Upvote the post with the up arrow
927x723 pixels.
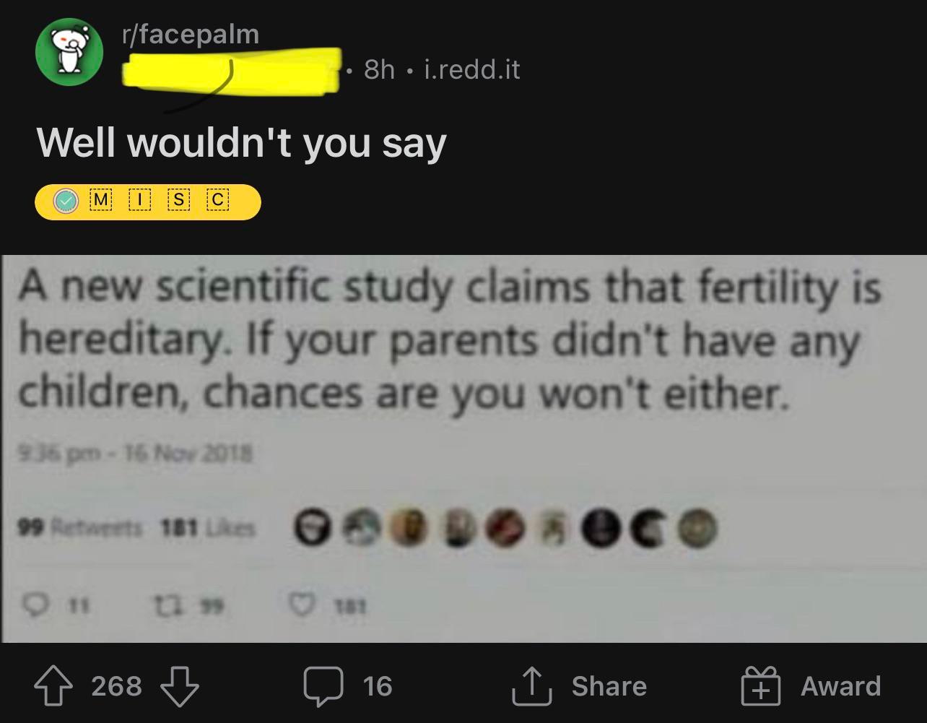(55, 687)
